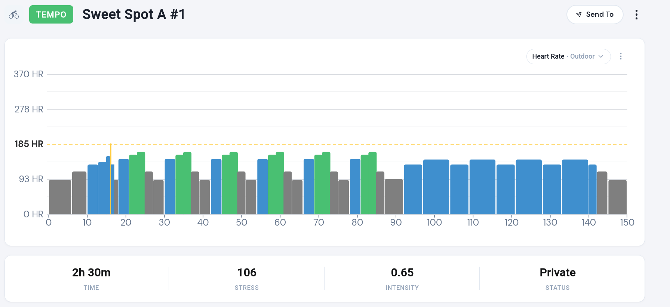
Task: Click the 2h 30m Time stat
Action: pyautogui.click(x=91, y=273)
